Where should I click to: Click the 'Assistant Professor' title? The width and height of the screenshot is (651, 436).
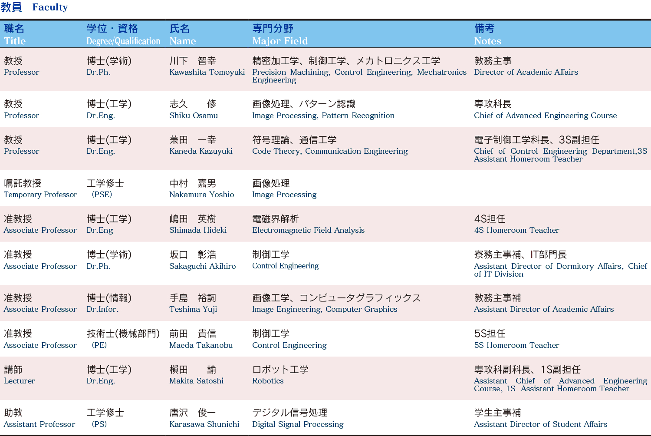[x=39, y=424]
